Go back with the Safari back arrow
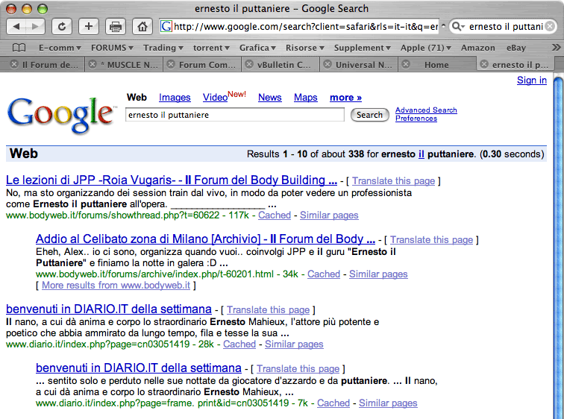The height and width of the screenshot is (419, 564). (x=16, y=27)
